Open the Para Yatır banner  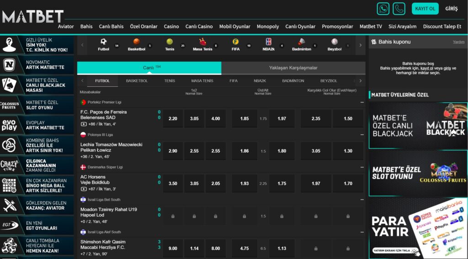[418, 228]
